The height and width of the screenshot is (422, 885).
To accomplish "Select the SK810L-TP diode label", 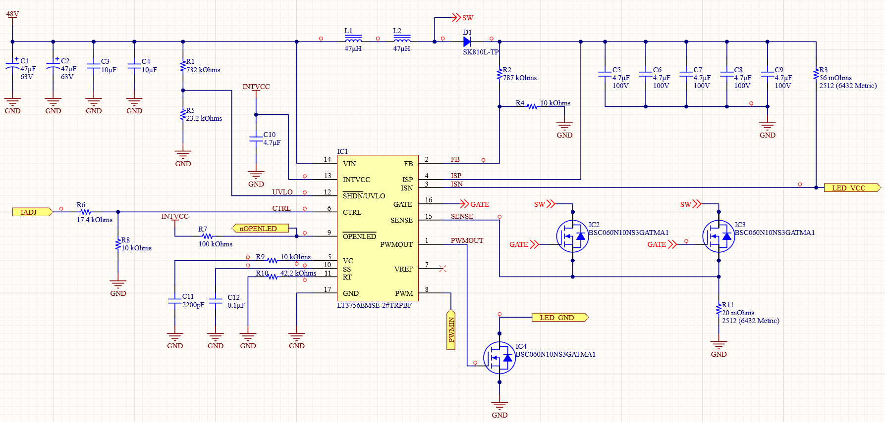I will (481, 52).
